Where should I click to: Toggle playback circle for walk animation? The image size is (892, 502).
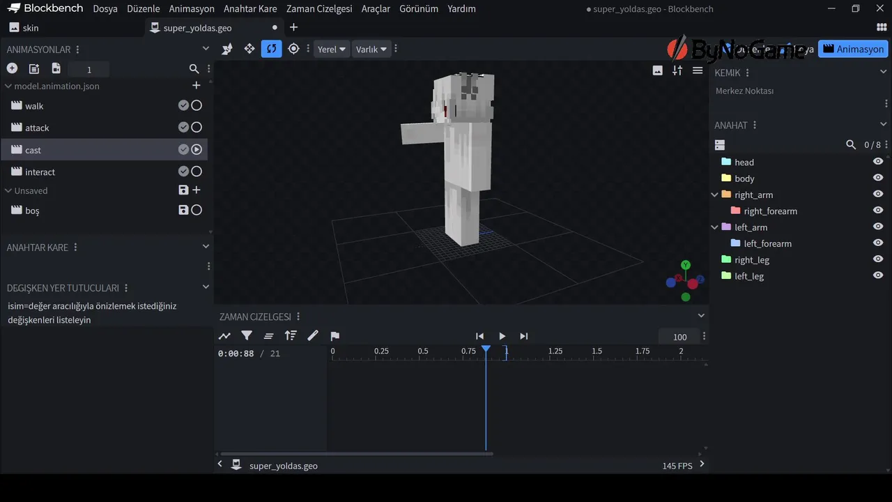pyautogui.click(x=197, y=106)
